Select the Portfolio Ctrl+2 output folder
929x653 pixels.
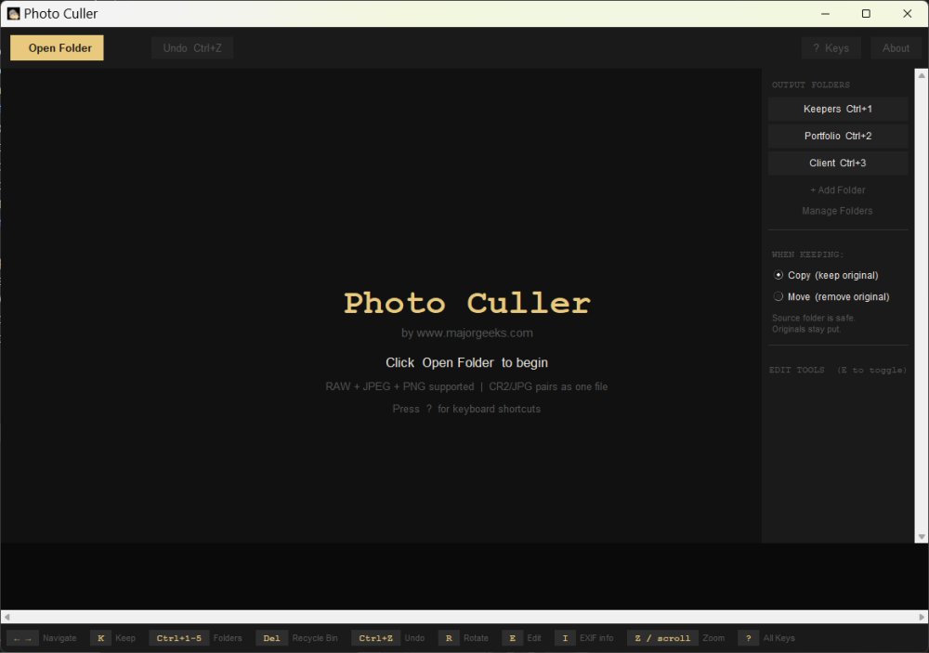838,136
